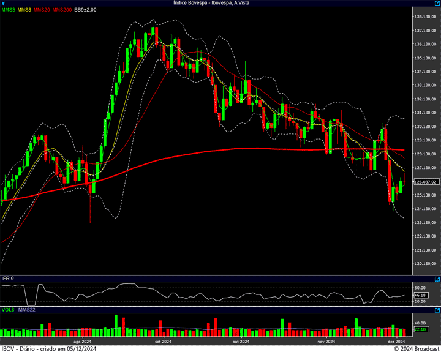This screenshot has width=441, height=352.
Task: Click the pop-out window icon at top right
Action: coord(435,3)
